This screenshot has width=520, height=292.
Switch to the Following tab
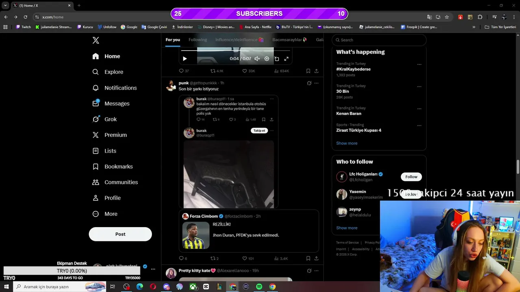click(x=198, y=40)
